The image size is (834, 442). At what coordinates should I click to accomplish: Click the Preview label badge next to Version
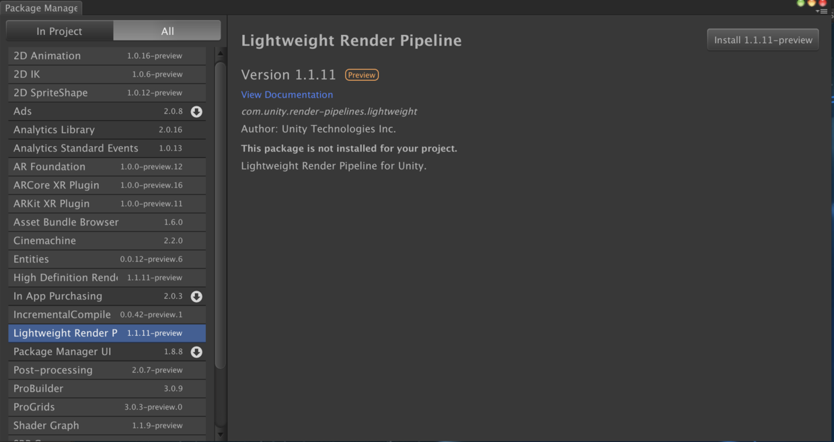tap(362, 75)
